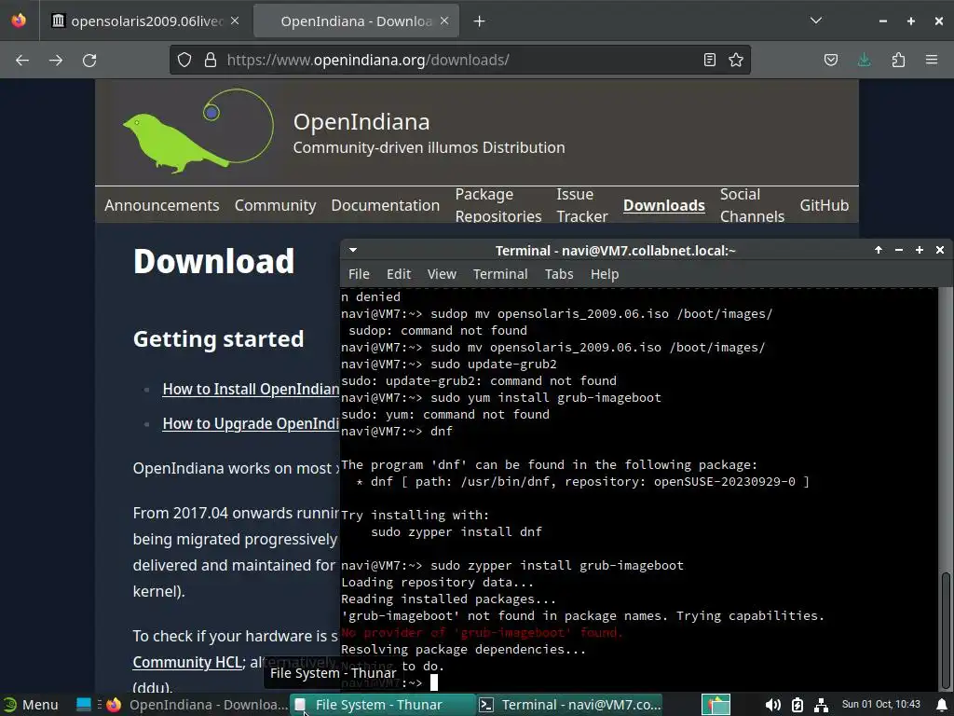Open tracking protection shield in address bar
Viewport: 954px width, 716px height.
click(184, 60)
